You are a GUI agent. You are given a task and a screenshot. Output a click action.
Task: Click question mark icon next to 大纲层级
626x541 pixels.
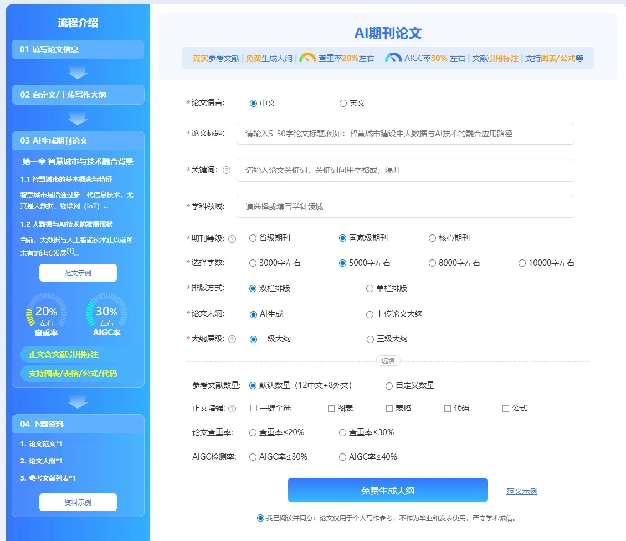[x=232, y=339]
